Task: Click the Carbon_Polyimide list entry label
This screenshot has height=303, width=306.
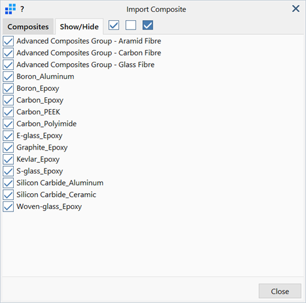Action: click(x=47, y=124)
